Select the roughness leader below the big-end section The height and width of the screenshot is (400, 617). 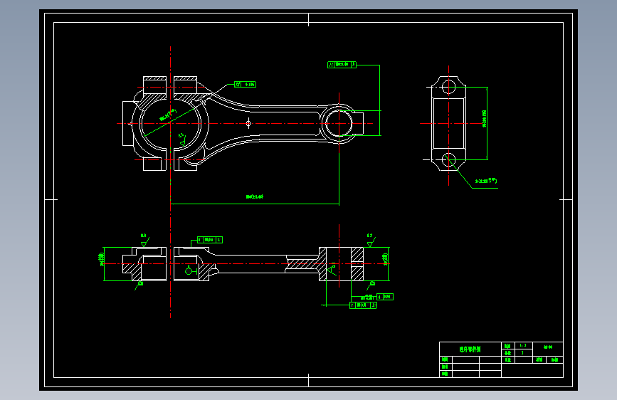(139, 285)
